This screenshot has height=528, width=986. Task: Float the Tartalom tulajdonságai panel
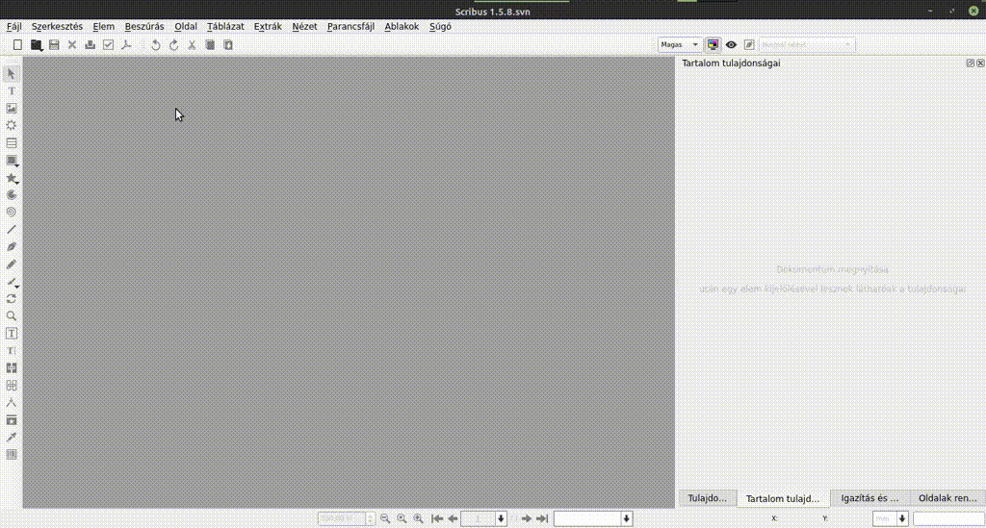pyautogui.click(x=971, y=63)
